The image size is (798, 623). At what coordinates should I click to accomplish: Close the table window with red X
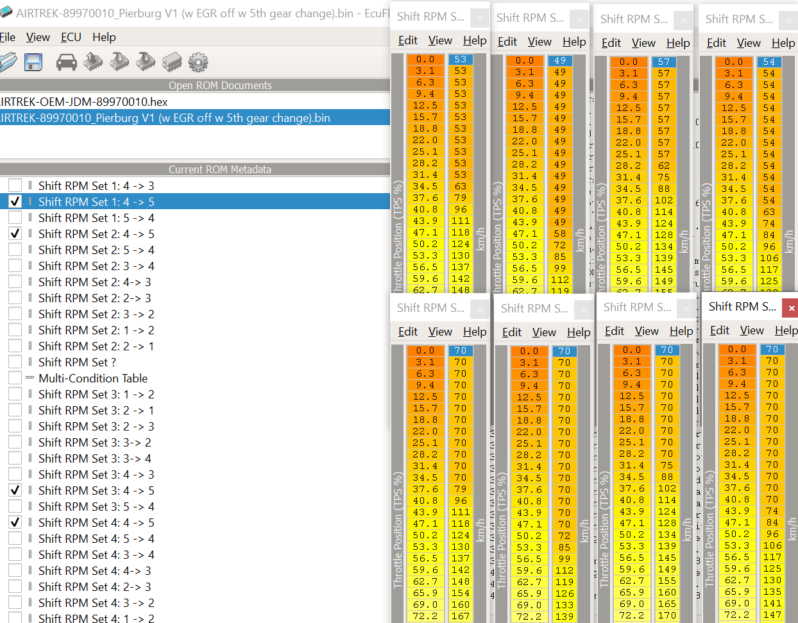(792, 308)
